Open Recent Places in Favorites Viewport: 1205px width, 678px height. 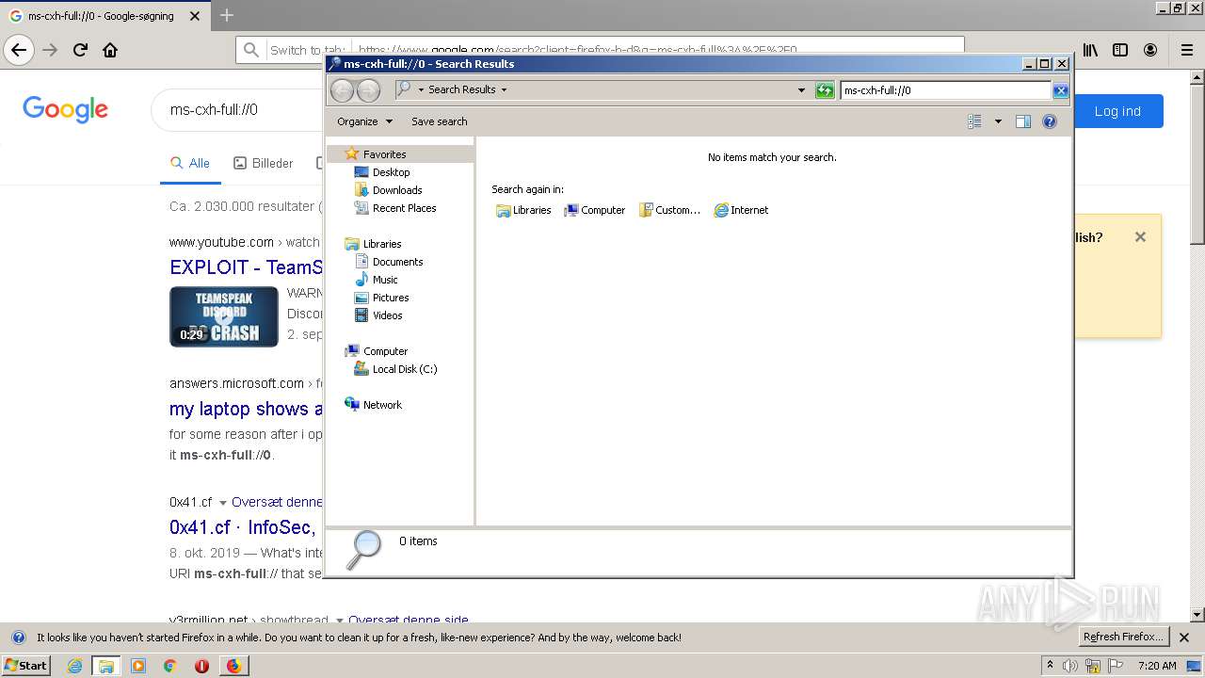tap(395, 208)
